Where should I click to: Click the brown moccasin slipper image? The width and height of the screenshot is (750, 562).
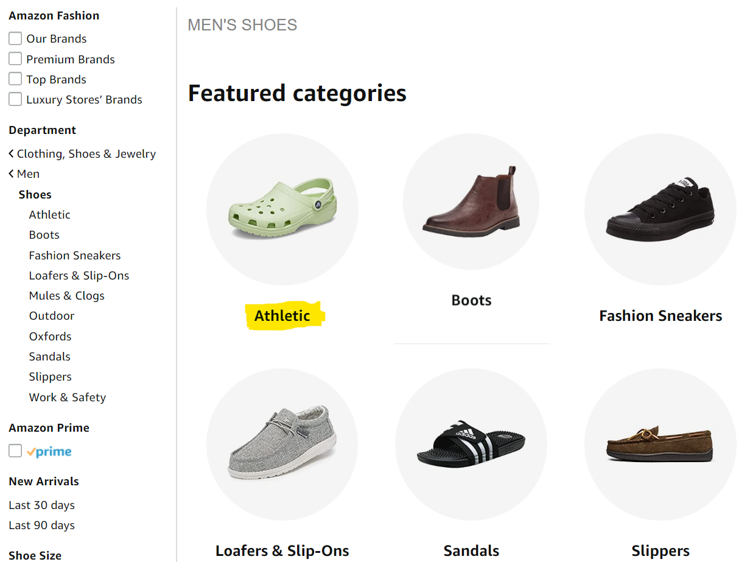(x=660, y=444)
